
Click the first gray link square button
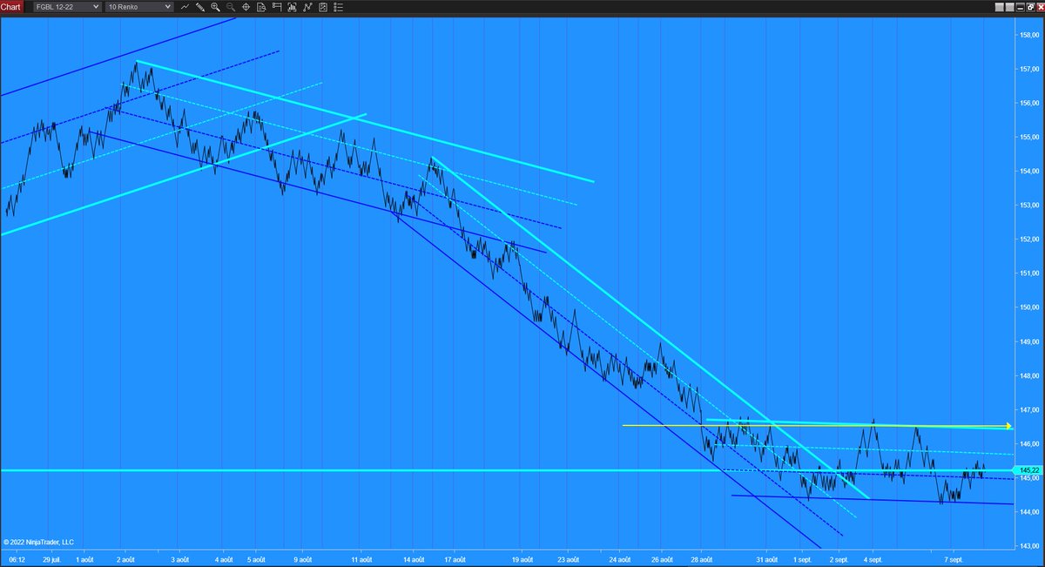pos(1000,7)
